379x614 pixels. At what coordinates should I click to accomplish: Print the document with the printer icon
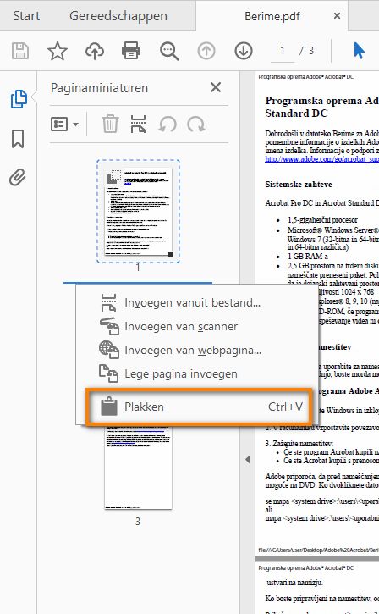(x=131, y=51)
